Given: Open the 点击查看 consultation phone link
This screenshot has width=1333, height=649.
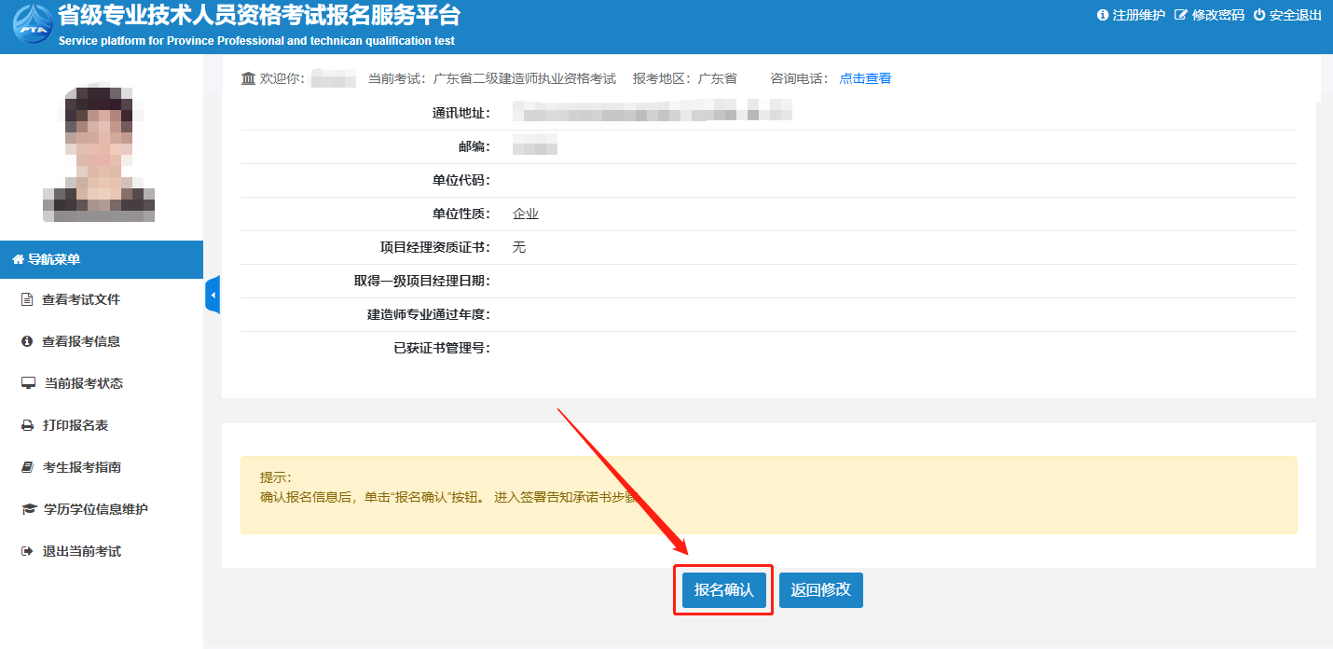Looking at the screenshot, I should click(865, 78).
